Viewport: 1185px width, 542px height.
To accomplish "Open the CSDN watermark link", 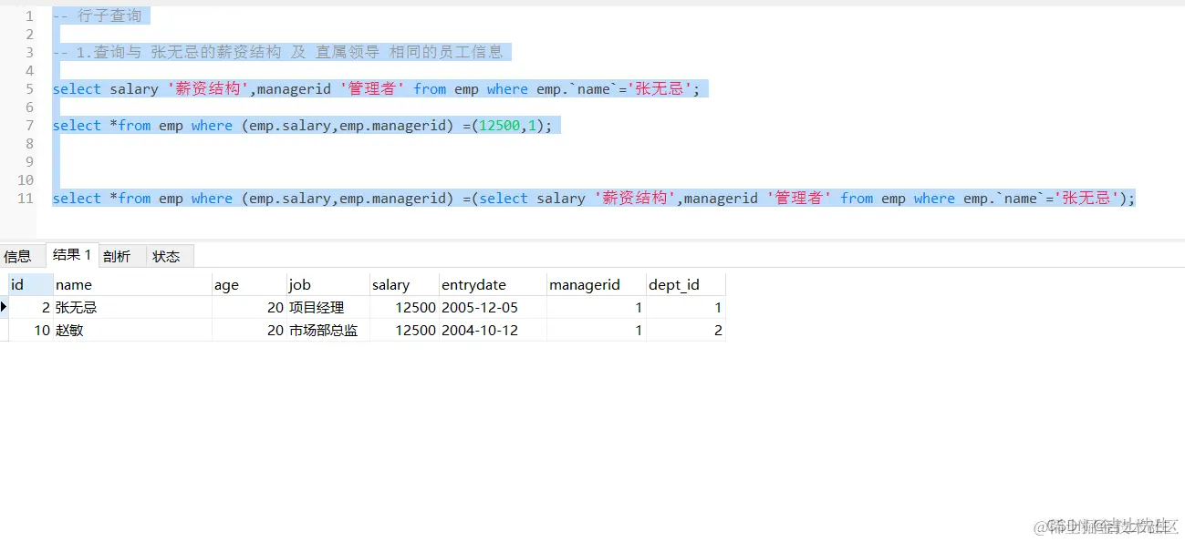I will pyautogui.click(x=1103, y=527).
